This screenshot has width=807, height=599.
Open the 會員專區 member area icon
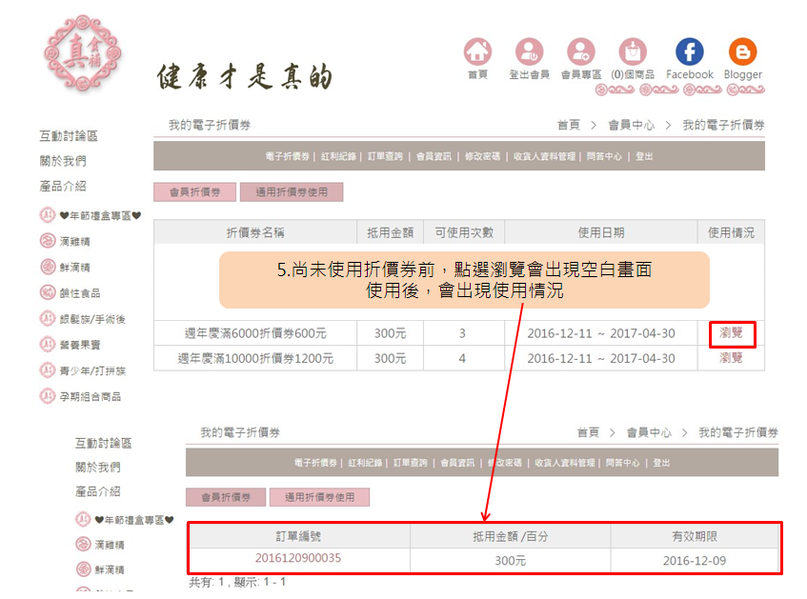coord(580,51)
